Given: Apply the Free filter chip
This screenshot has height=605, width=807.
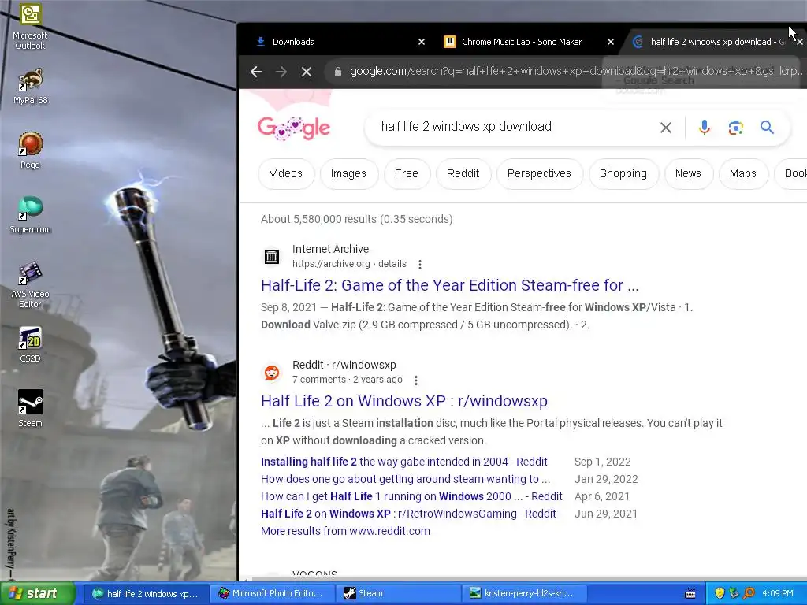Looking at the screenshot, I should pyautogui.click(x=407, y=174).
